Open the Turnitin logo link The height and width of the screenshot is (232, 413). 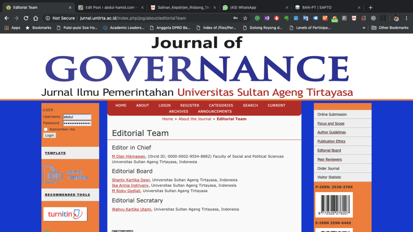pos(65,214)
